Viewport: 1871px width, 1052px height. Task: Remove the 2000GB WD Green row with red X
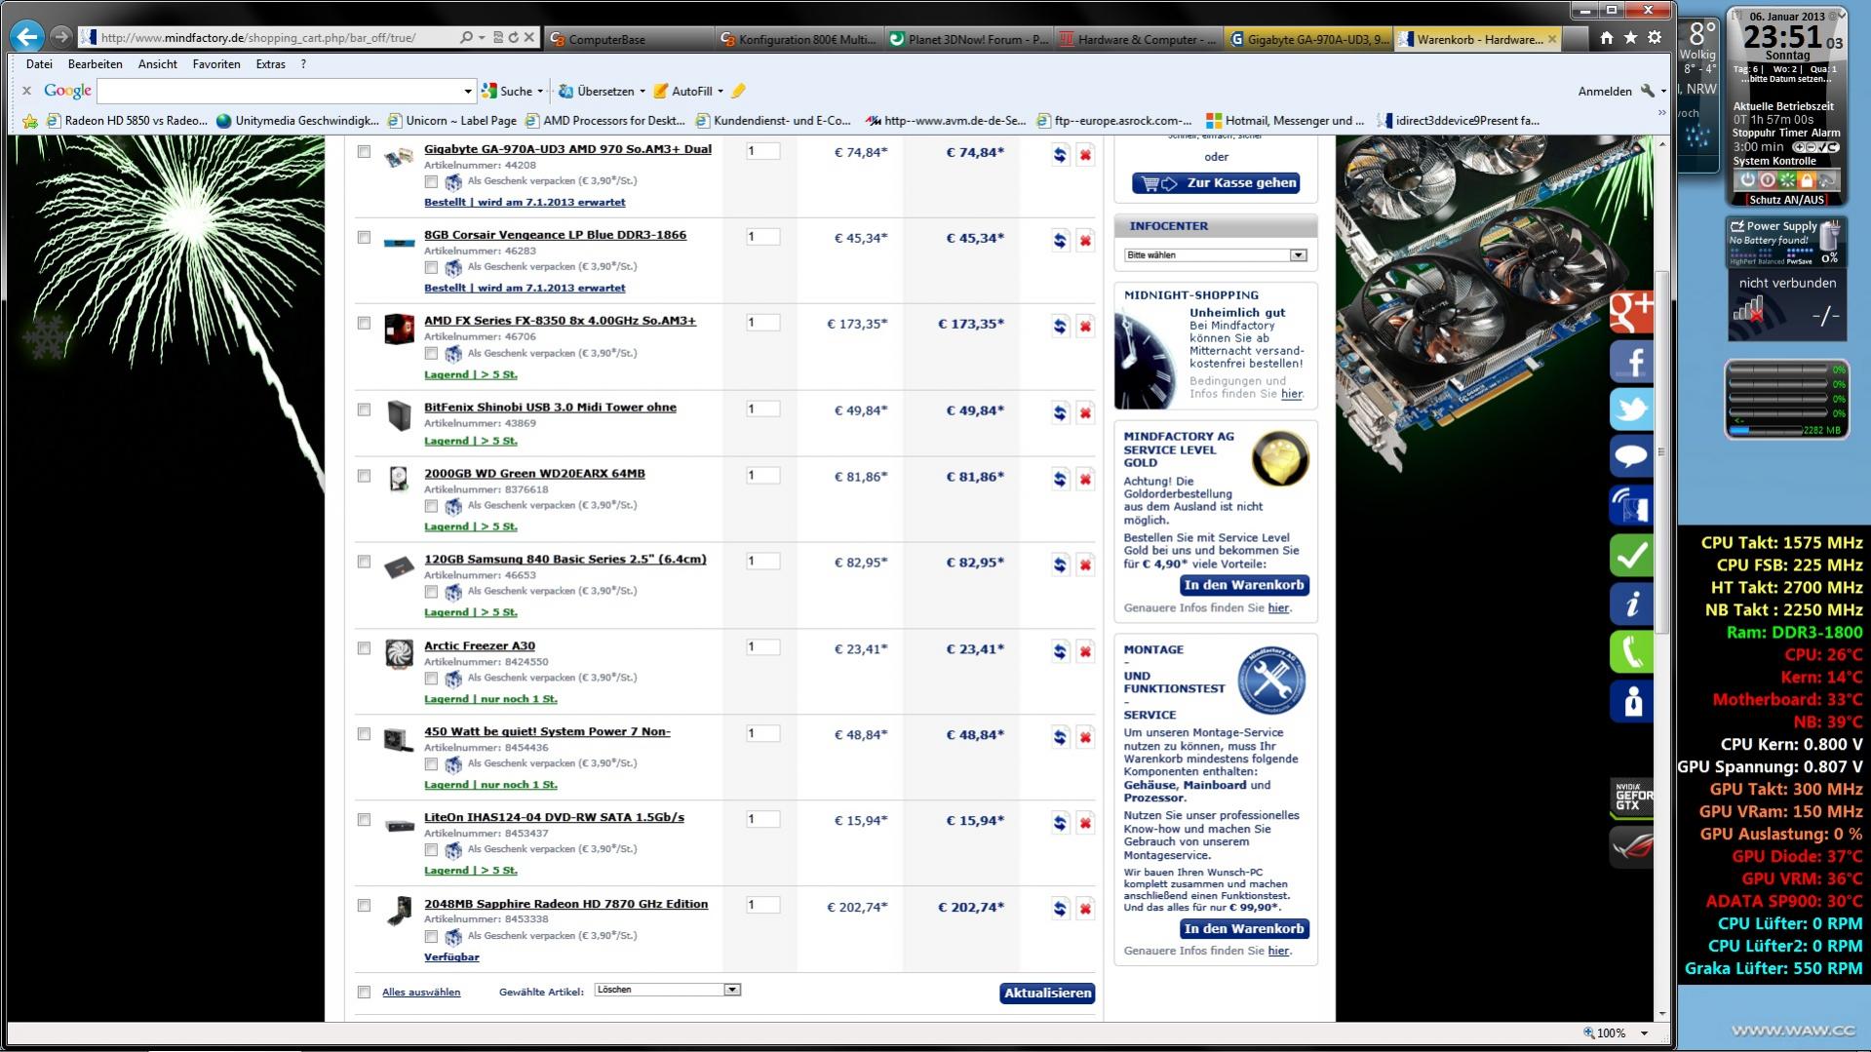click(1085, 479)
